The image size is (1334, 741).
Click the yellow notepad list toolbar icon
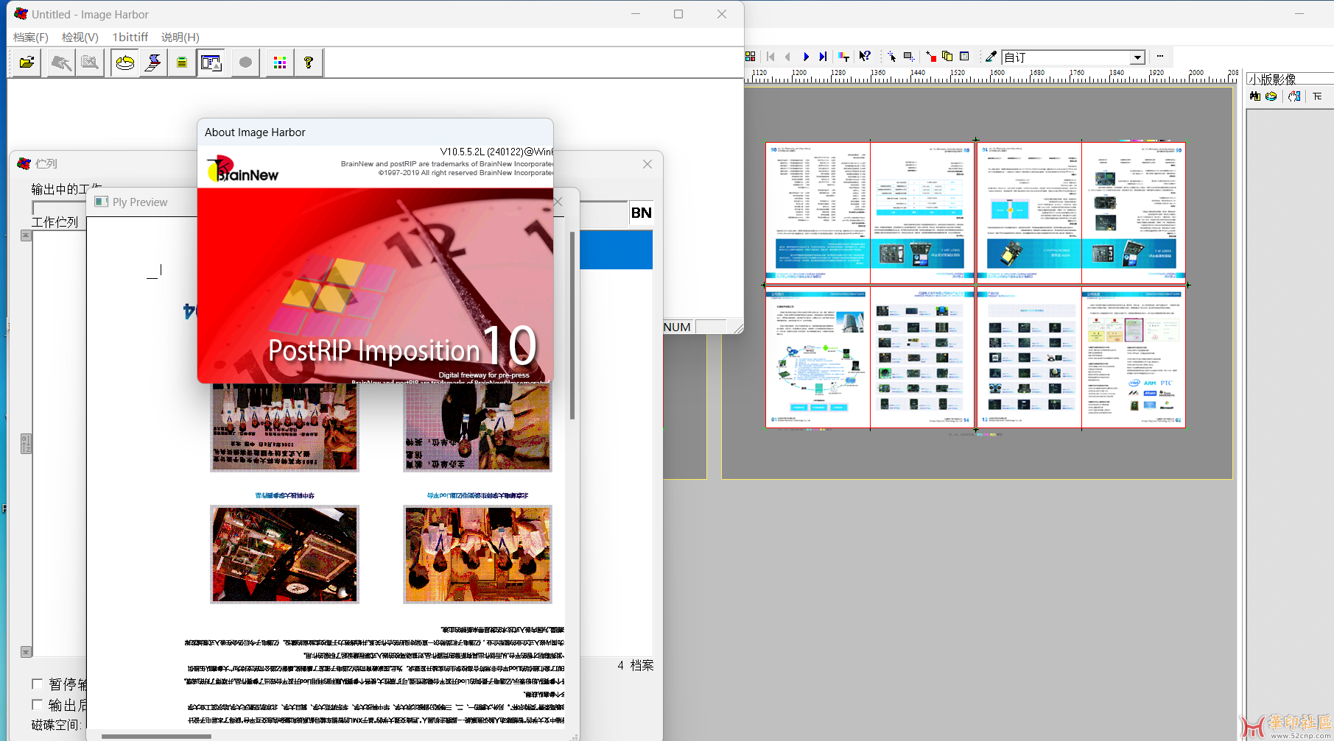click(x=182, y=63)
